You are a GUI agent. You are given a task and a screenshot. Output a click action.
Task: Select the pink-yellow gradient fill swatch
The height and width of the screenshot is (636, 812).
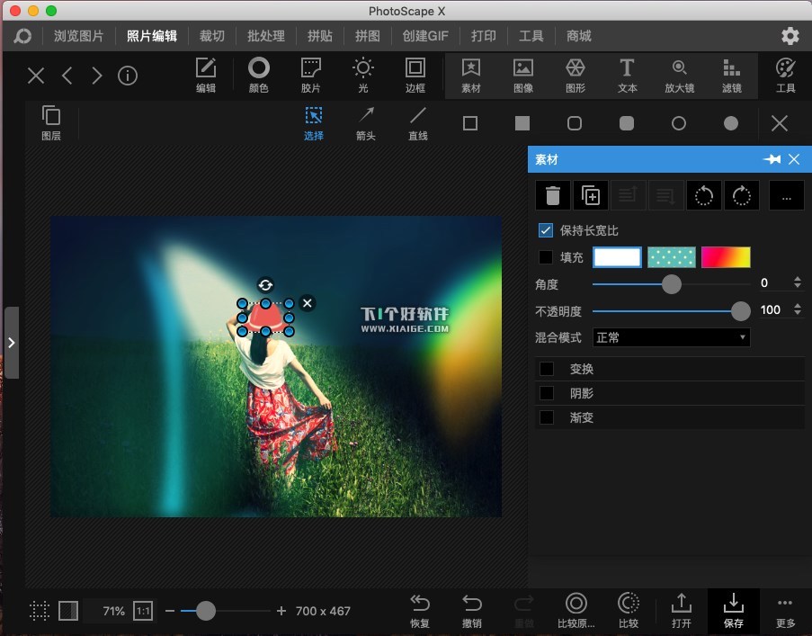(x=725, y=257)
